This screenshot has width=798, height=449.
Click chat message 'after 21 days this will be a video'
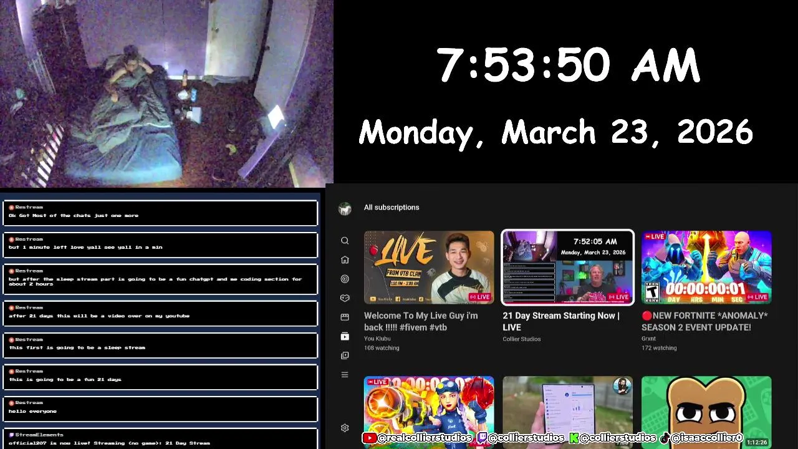click(160, 313)
